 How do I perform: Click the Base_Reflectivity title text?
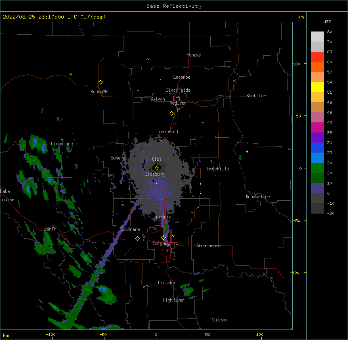174,6
